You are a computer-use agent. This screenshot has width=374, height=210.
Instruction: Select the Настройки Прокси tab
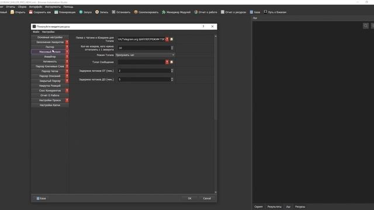pos(50,100)
